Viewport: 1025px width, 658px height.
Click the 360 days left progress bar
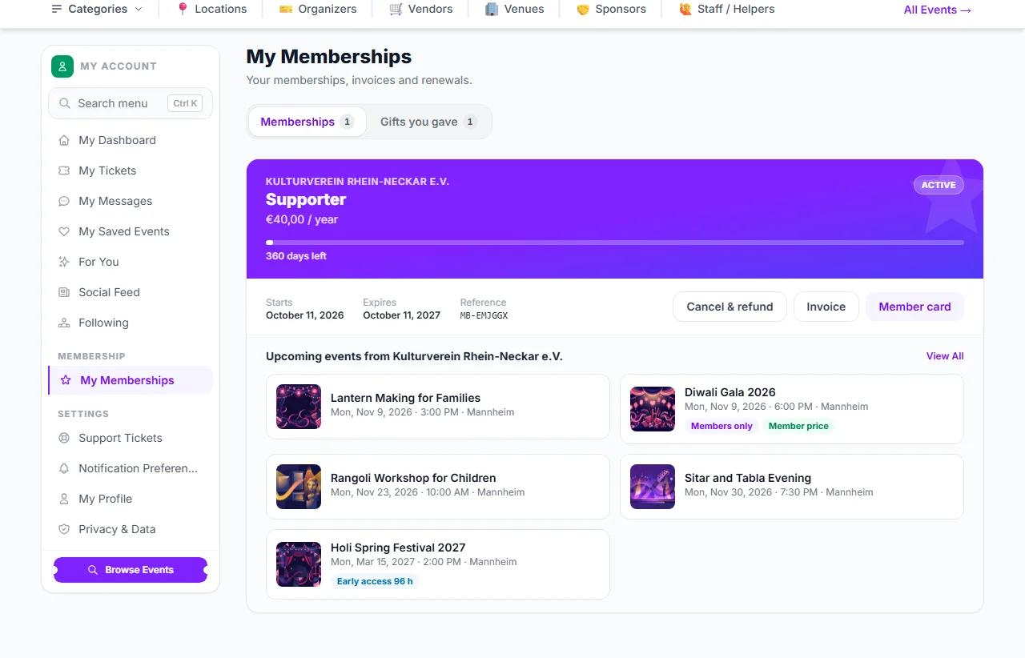[615, 243]
